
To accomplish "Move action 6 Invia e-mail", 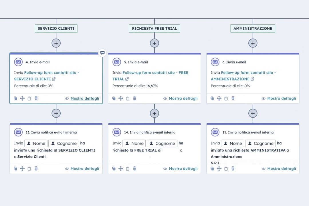I will click(219, 98).
